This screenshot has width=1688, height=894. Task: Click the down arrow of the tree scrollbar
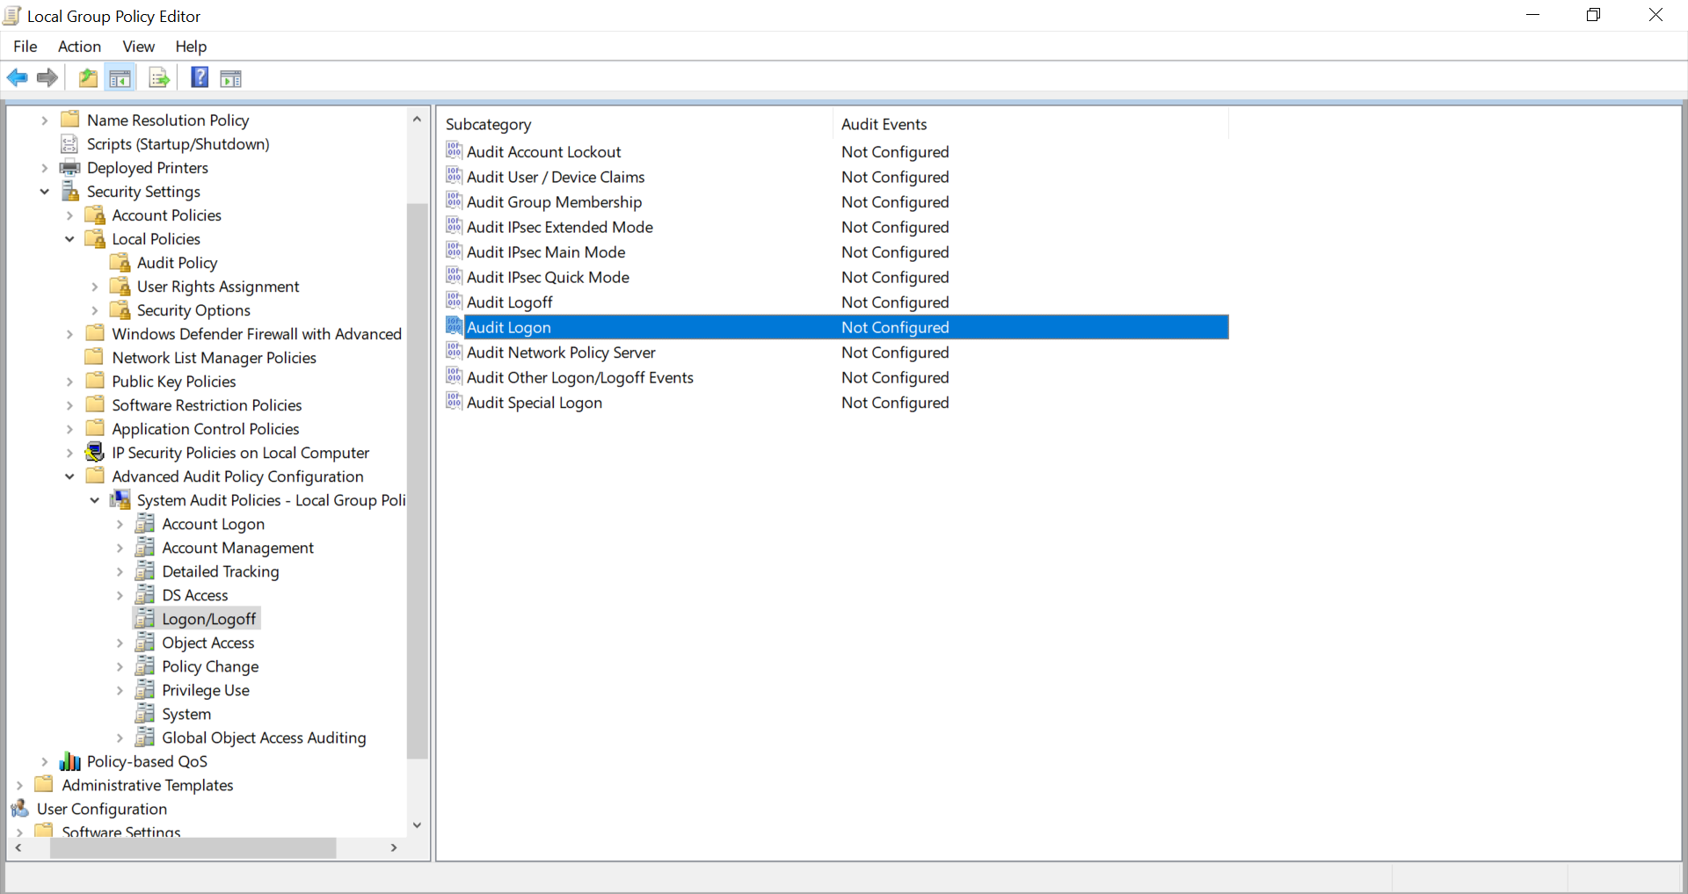pos(417,825)
